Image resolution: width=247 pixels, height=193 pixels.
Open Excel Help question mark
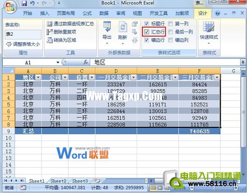[x=217, y=13]
